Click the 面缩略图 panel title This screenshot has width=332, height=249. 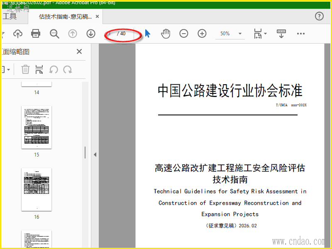pos(16,51)
